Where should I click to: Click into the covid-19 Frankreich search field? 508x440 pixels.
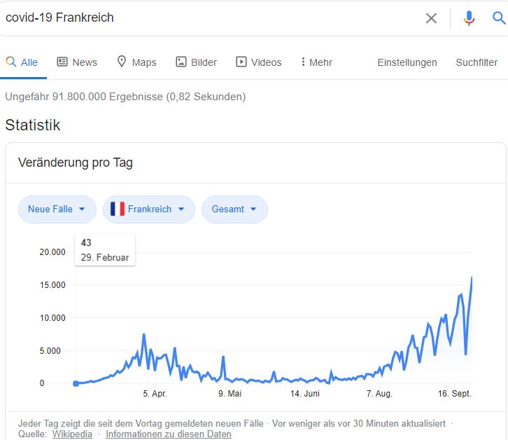click(211, 18)
